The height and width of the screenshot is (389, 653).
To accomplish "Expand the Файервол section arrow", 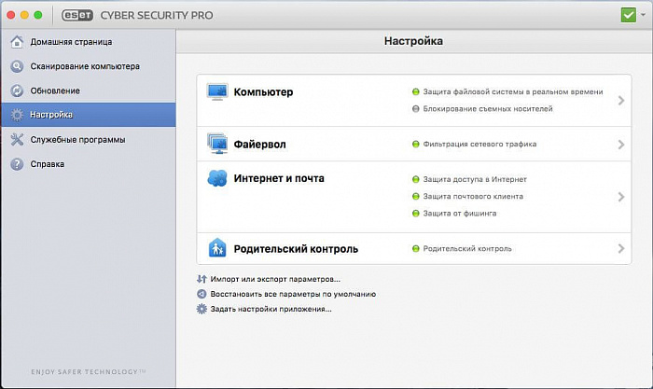I will tap(620, 145).
